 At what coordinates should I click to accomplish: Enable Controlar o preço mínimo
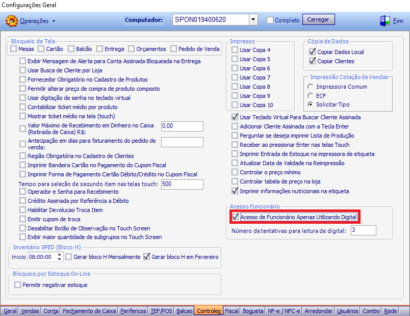pos(235,172)
